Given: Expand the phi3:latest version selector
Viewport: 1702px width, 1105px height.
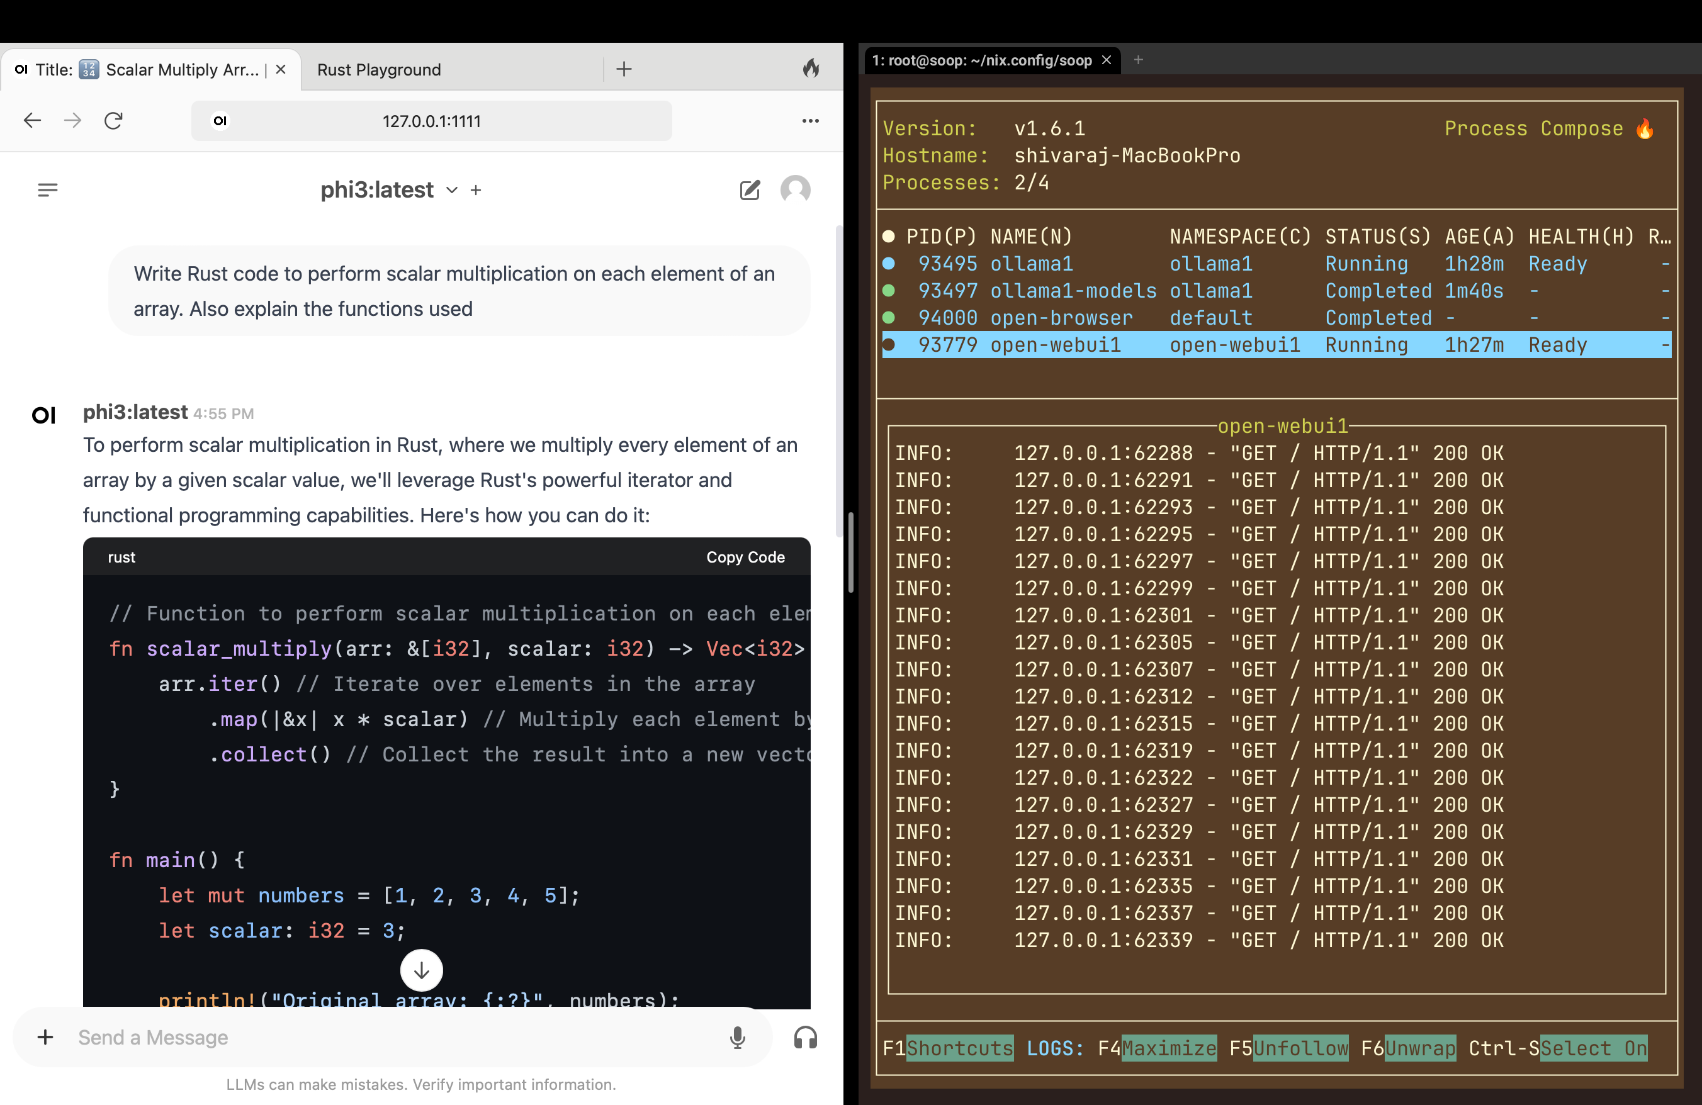Looking at the screenshot, I should coord(450,190).
